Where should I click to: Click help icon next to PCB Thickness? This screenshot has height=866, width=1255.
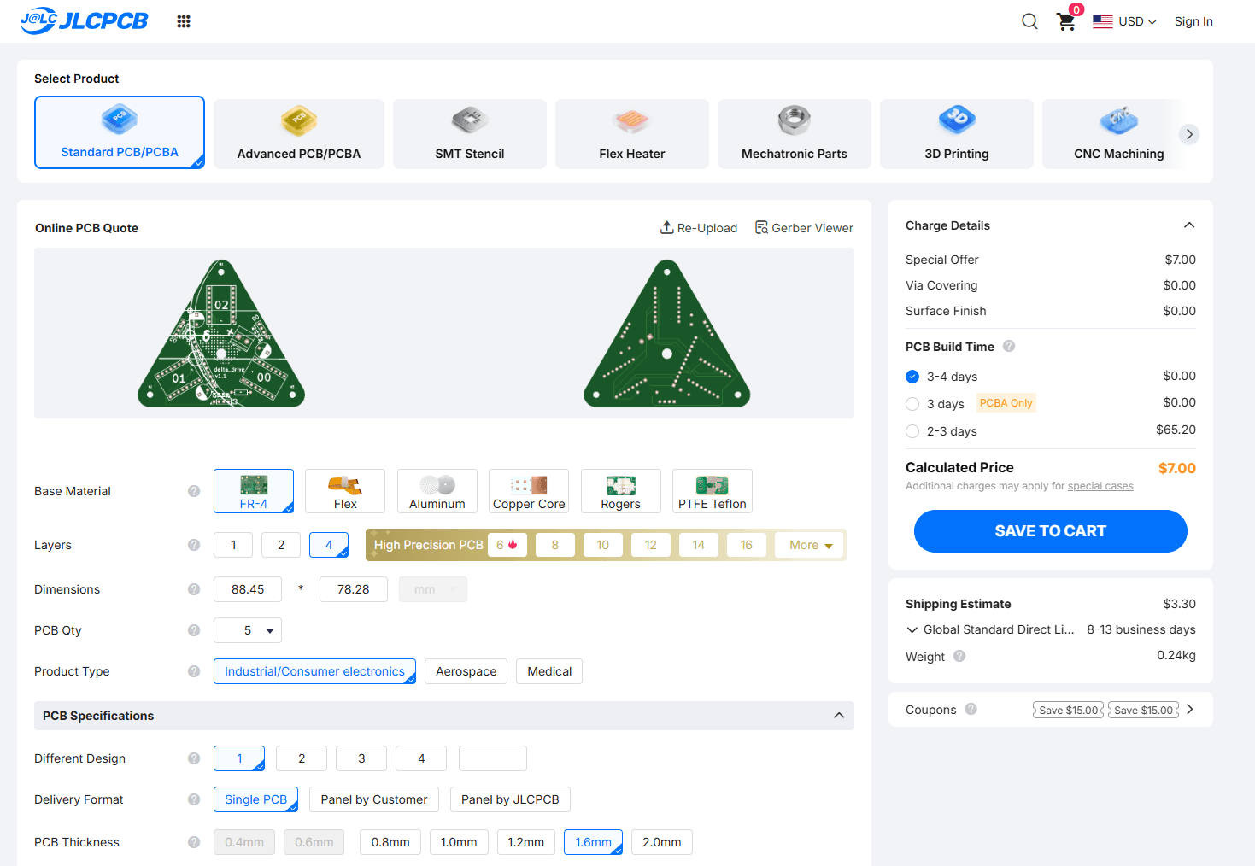tap(194, 842)
